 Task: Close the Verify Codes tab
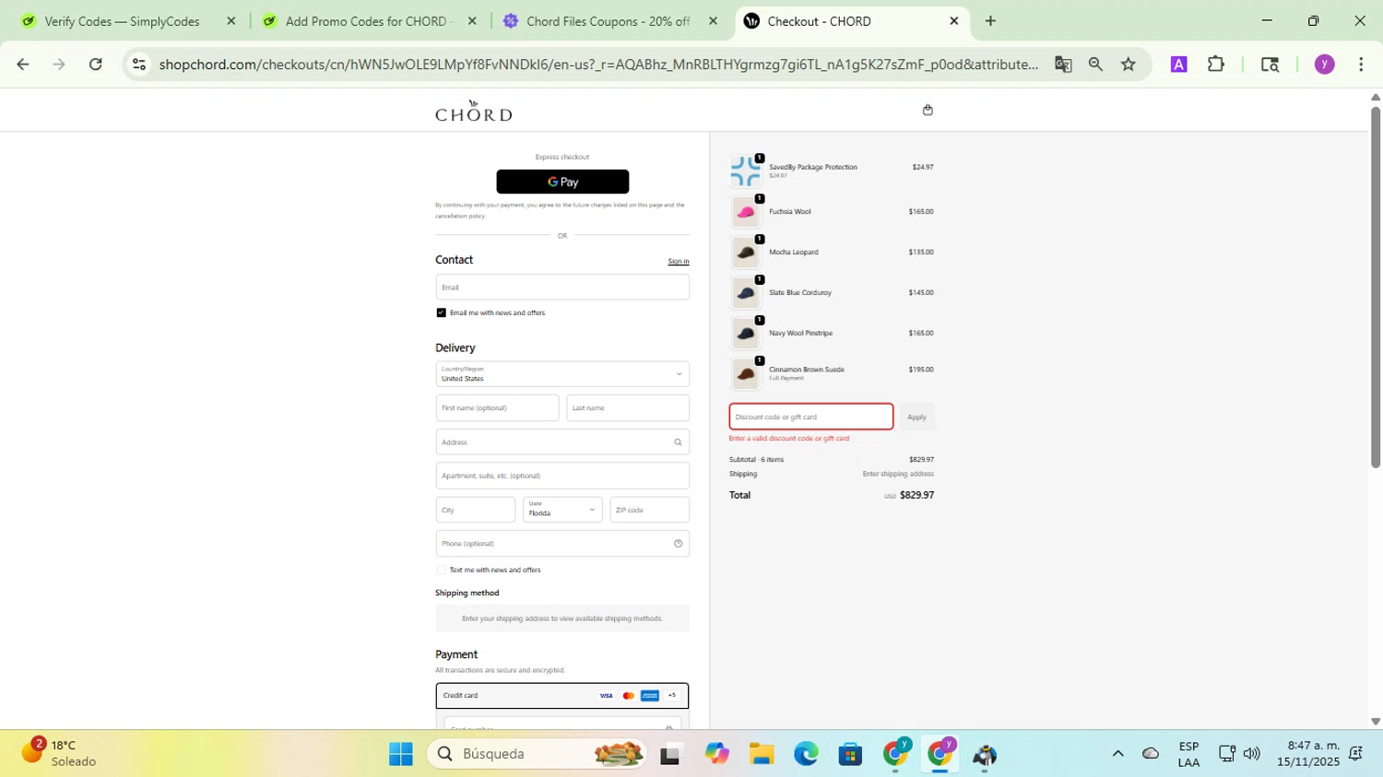pyautogui.click(x=231, y=21)
